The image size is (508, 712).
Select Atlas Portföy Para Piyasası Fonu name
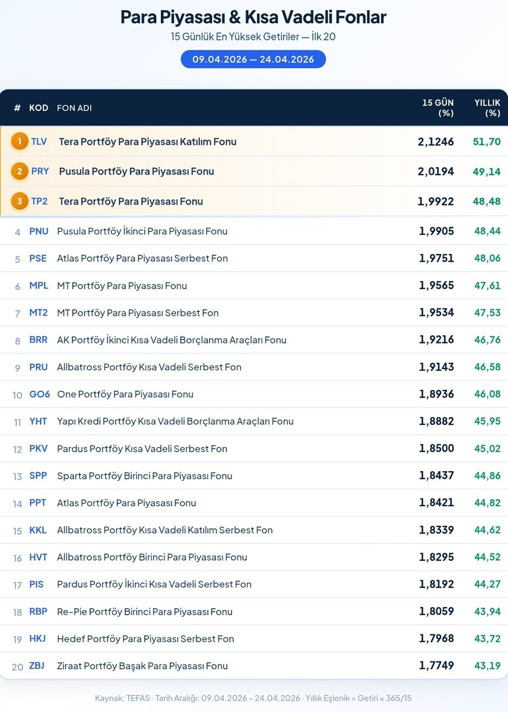(126, 503)
